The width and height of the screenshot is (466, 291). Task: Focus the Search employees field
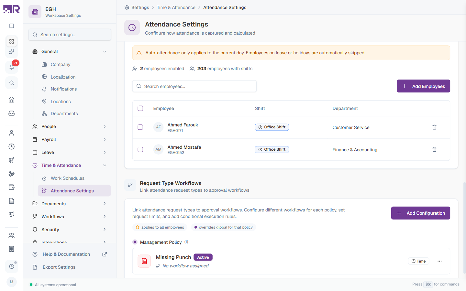pyautogui.click(x=194, y=86)
